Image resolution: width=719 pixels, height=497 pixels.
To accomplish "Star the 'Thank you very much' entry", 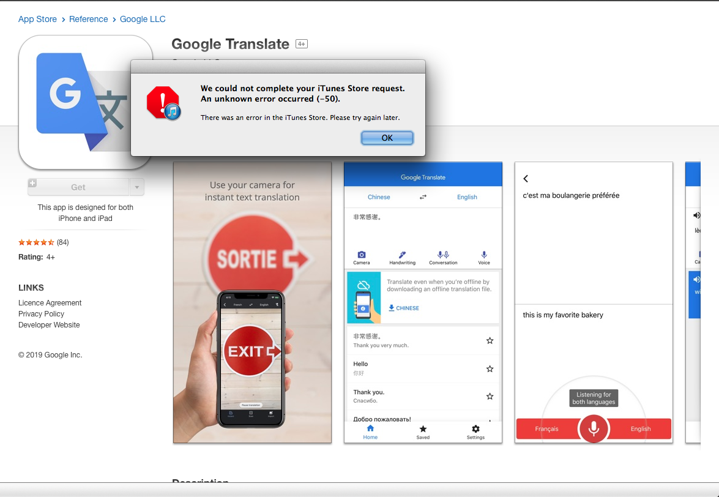I will pyautogui.click(x=490, y=341).
